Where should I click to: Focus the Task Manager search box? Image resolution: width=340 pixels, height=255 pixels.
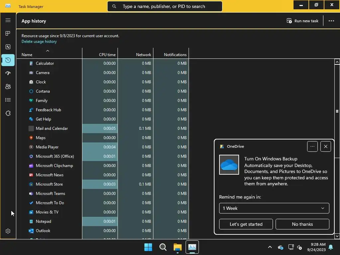click(165, 7)
